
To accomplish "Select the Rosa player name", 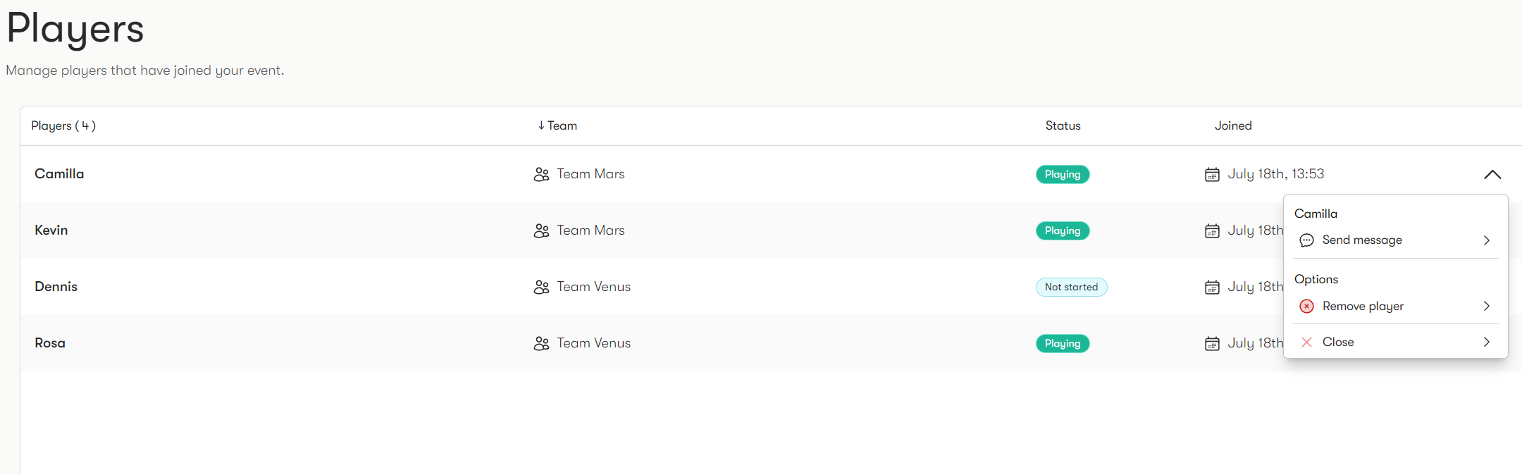I will pos(50,343).
